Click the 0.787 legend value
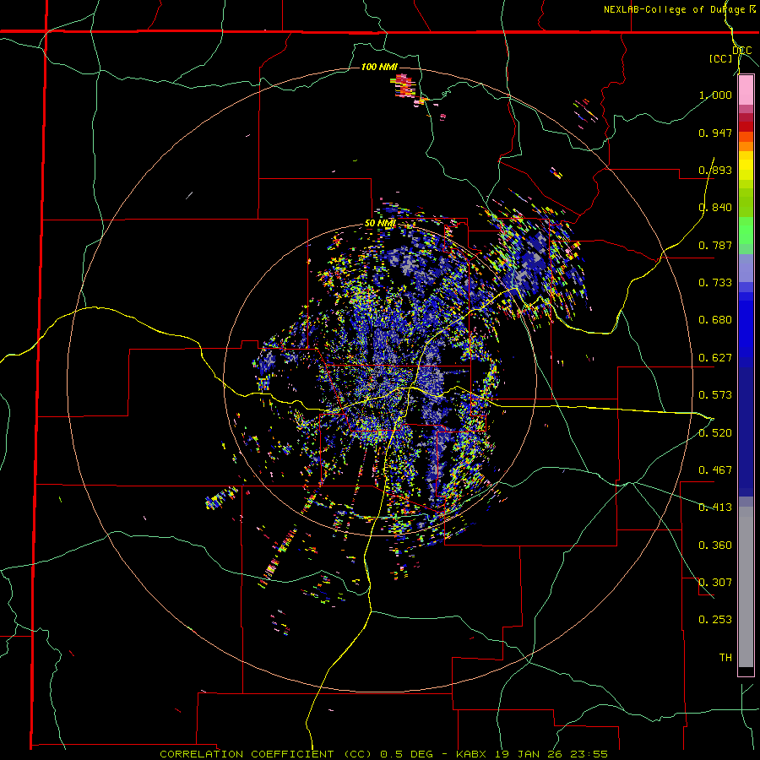This screenshot has height=760, width=760. [x=715, y=245]
